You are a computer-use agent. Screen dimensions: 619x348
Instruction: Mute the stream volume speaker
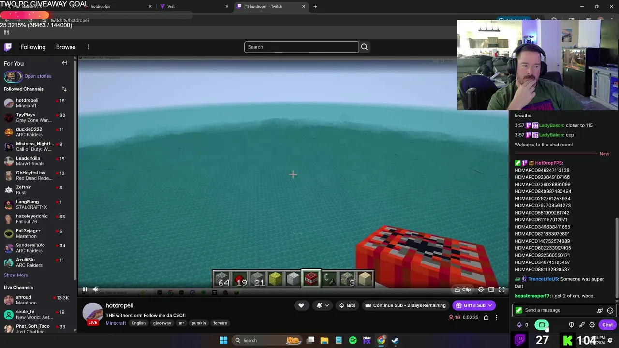click(x=95, y=290)
